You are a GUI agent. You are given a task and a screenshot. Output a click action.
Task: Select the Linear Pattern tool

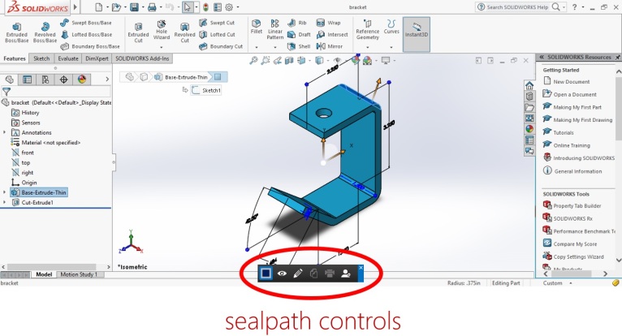tap(275, 30)
